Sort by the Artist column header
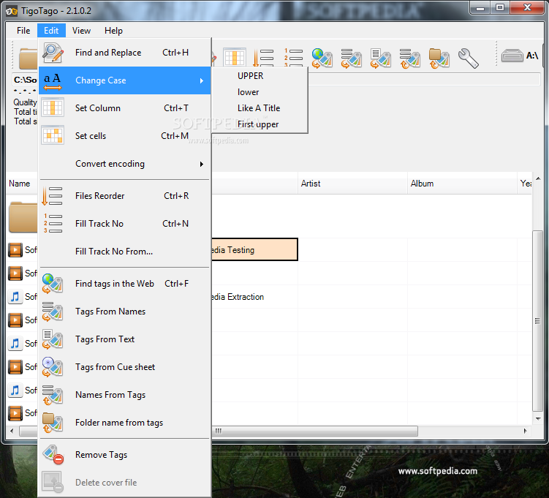Viewport: 549px width, 498px height. tap(352, 184)
